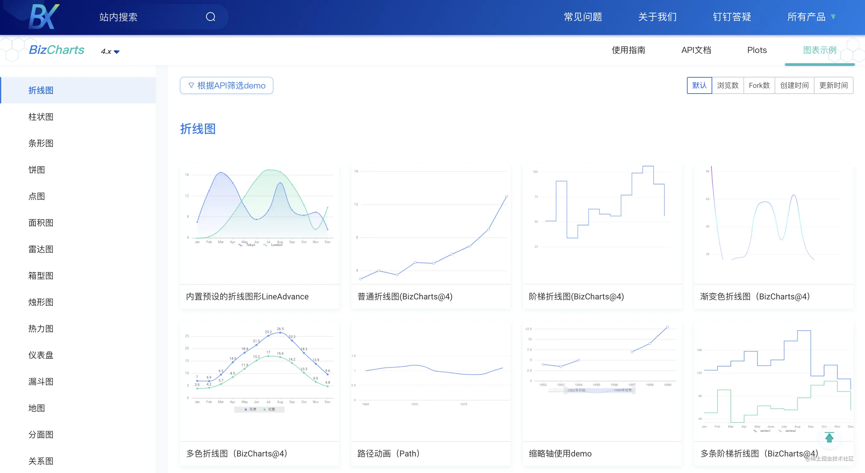Click the London legend marker in first chart
This screenshot has width=865, height=473.
[266, 245]
